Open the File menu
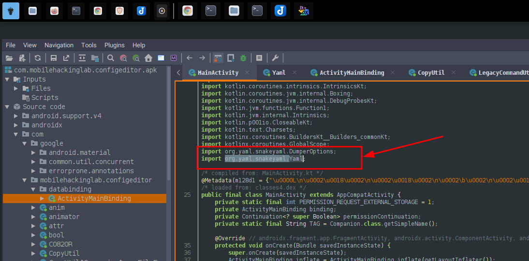This screenshot has width=529, height=261. point(11,45)
